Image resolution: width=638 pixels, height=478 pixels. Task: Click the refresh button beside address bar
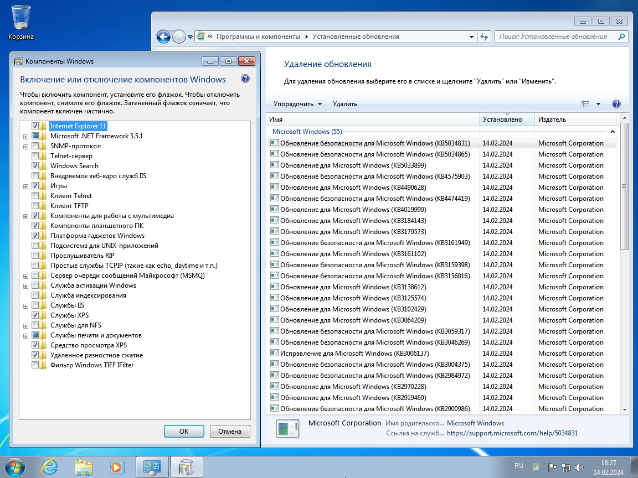pyautogui.click(x=485, y=37)
